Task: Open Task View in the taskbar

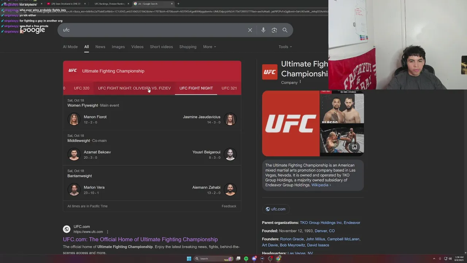Action: [x=238, y=259]
